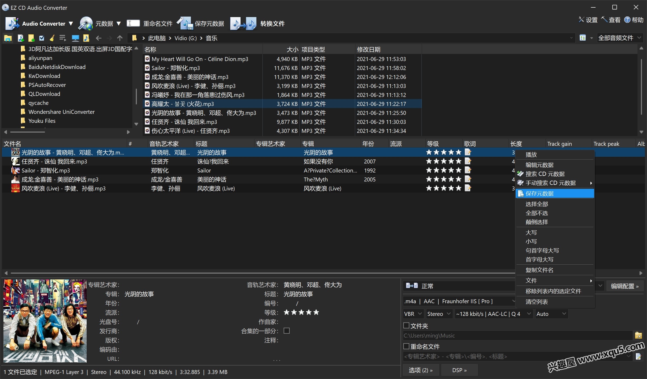Click the filename pattern input field

click(x=517, y=356)
